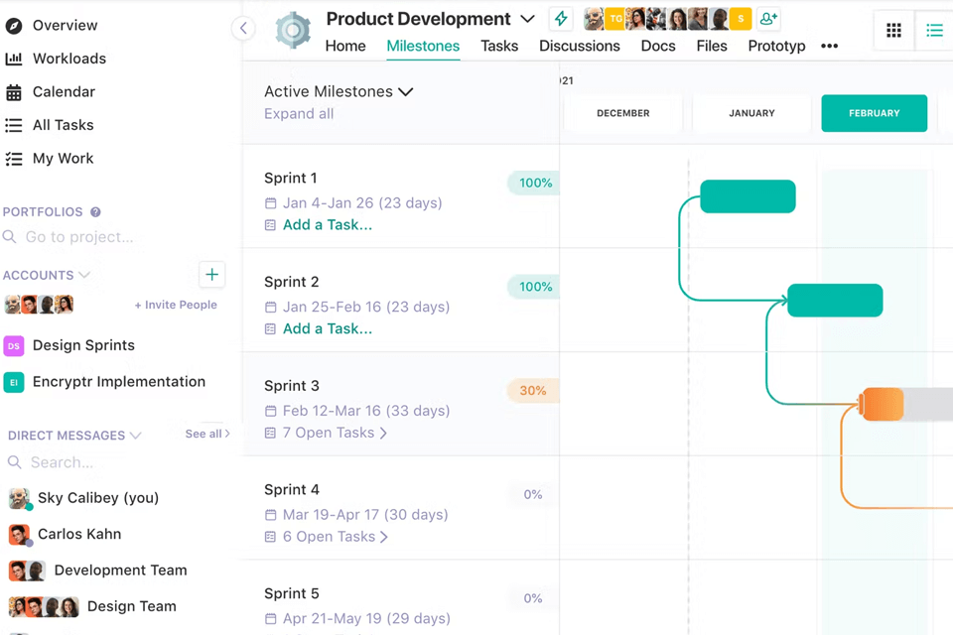Open All Tasks from the sidebar
The height and width of the screenshot is (635, 953).
66,125
